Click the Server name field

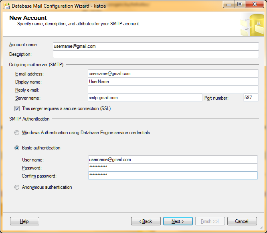[145, 98]
